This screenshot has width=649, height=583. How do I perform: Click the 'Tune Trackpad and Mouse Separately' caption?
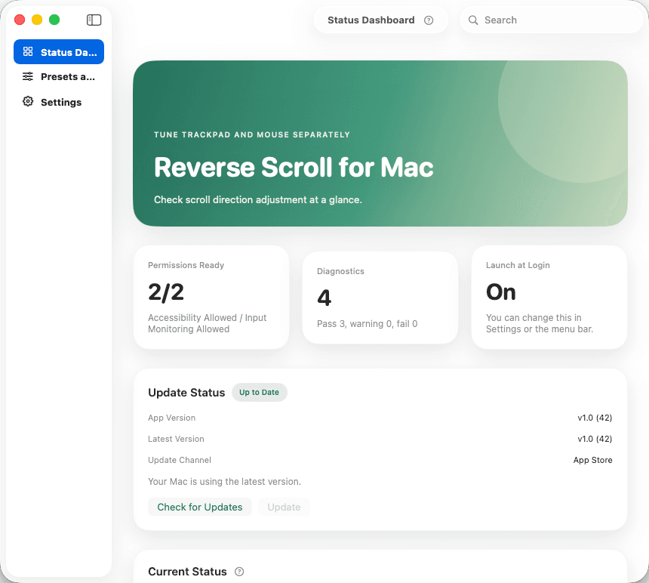(x=251, y=134)
